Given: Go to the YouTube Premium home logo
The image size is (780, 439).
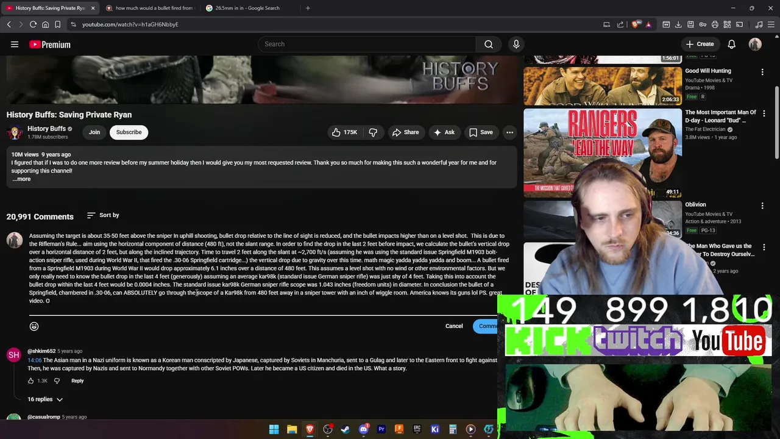Looking at the screenshot, I should click(x=50, y=45).
